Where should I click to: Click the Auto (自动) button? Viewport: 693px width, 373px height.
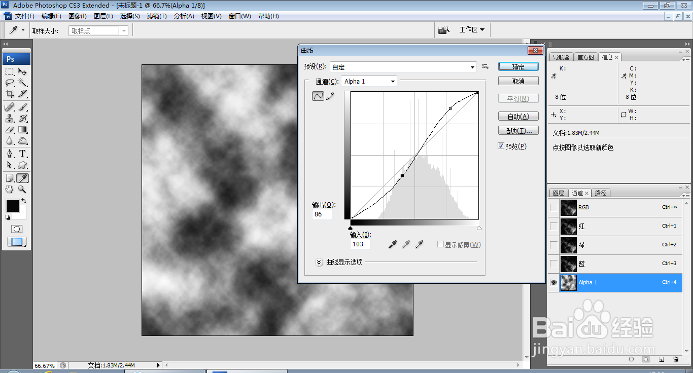518,116
